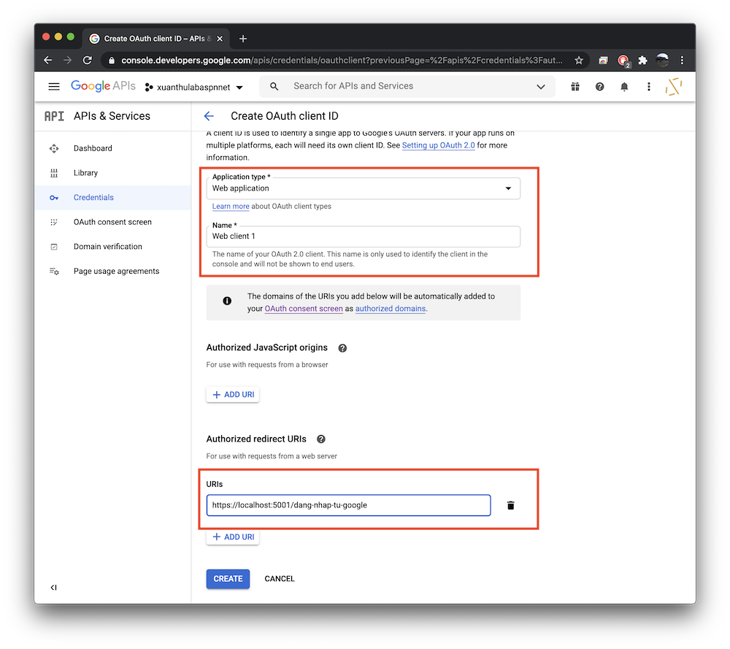Add URI under Authorized redirect URIs

(x=233, y=537)
